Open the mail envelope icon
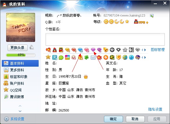The image size is (170, 124). [x=93, y=57]
